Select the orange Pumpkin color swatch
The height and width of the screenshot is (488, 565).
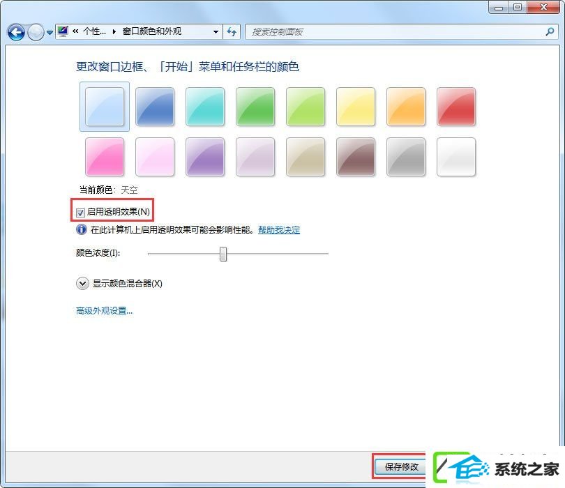[406, 107]
